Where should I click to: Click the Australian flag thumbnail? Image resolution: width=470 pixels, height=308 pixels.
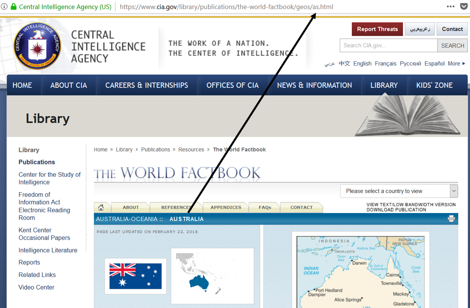(x=135, y=276)
